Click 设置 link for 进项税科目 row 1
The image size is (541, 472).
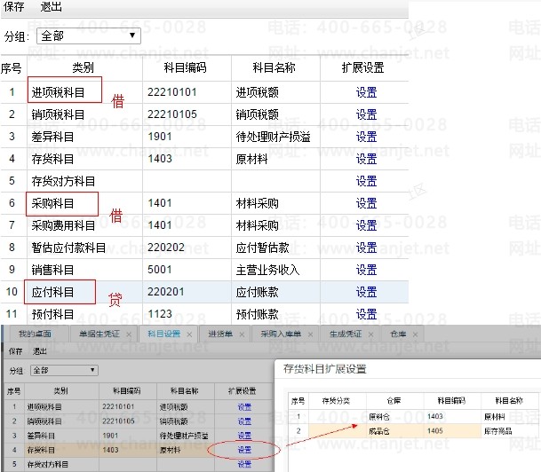pyautogui.click(x=366, y=92)
